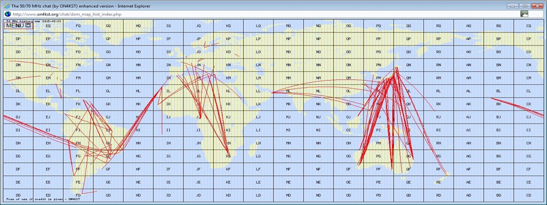Click the LL grid square near Arabia
The height and width of the screenshot is (205, 547).
coord(258,91)
